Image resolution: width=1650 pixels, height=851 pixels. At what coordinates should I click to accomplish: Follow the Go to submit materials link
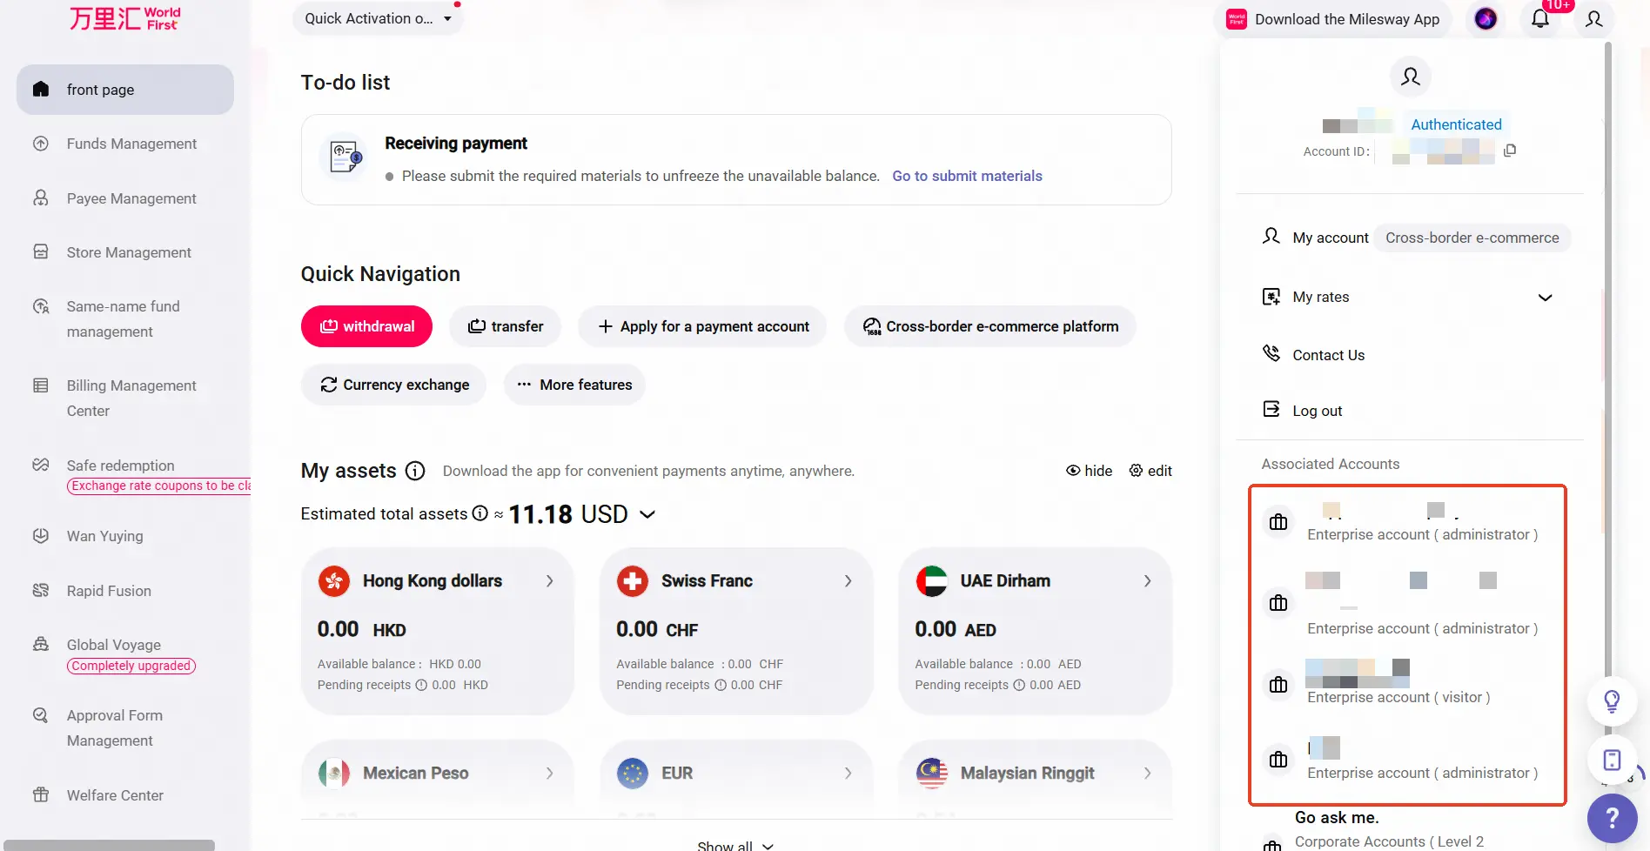pos(967,176)
